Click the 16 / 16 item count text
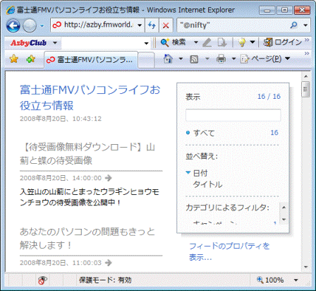 (x=269, y=97)
